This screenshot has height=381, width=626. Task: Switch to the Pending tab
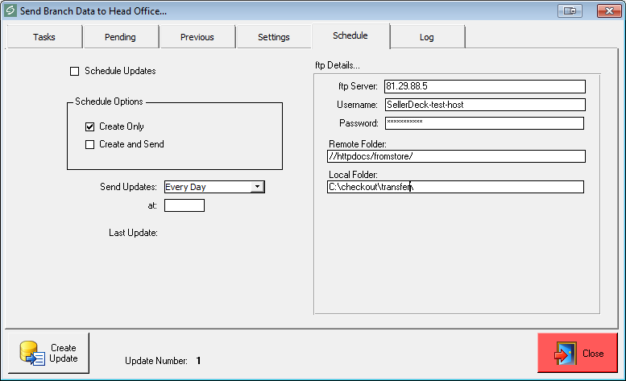120,37
